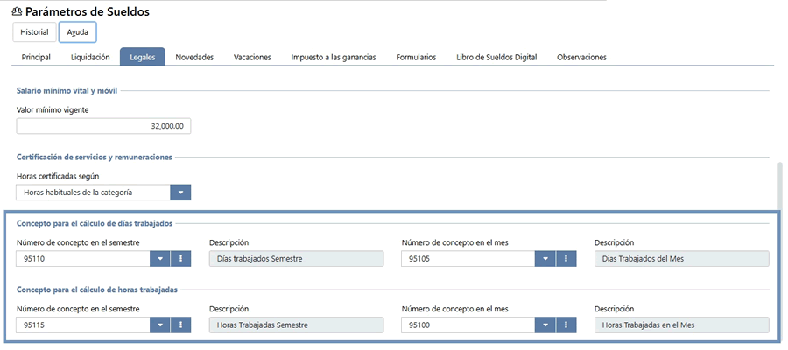Click the Historial button
The width and height of the screenshot is (788, 350).
pyautogui.click(x=34, y=32)
